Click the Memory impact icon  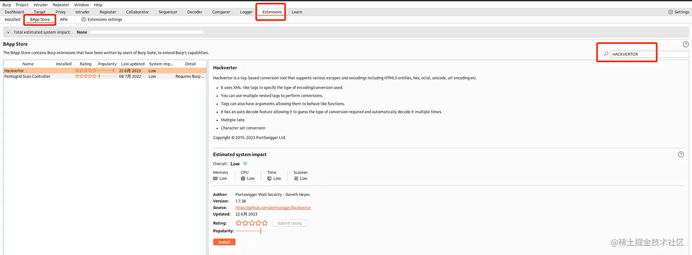(x=216, y=179)
